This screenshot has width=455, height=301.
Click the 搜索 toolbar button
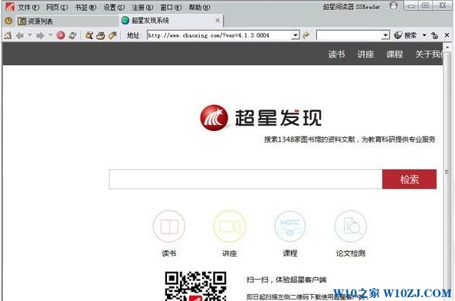[x=405, y=35]
